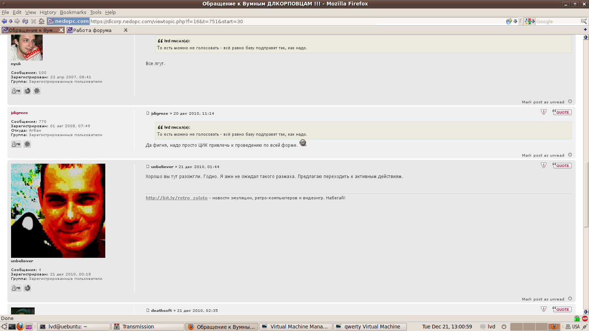589x331 pixels.
Task: Go to the browser Home page
Action: click(x=42, y=21)
